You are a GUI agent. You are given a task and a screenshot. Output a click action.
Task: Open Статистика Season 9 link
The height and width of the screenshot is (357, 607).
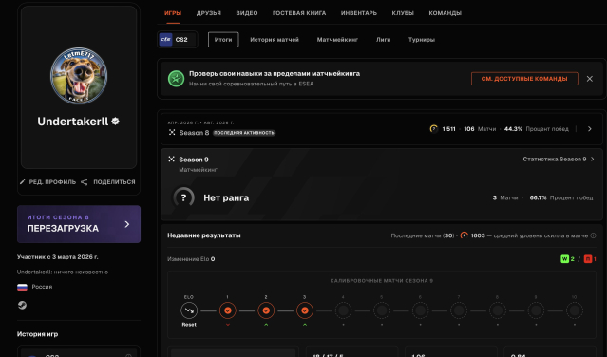coord(559,159)
